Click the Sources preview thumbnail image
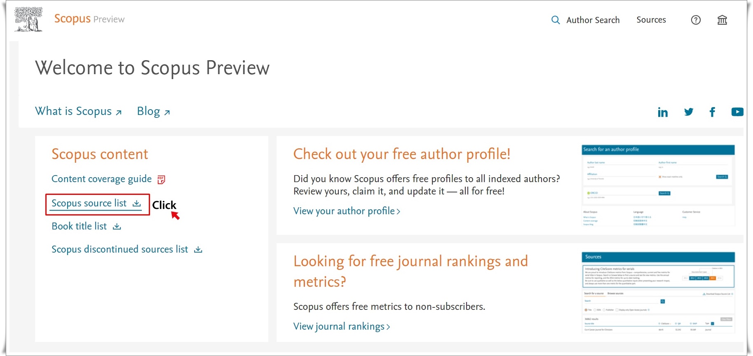753x356 pixels. click(658, 292)
